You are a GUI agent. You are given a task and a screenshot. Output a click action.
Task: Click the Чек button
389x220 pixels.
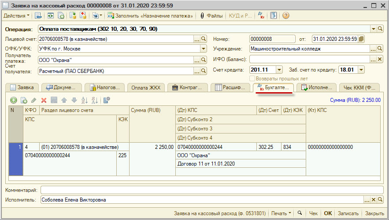313,213
